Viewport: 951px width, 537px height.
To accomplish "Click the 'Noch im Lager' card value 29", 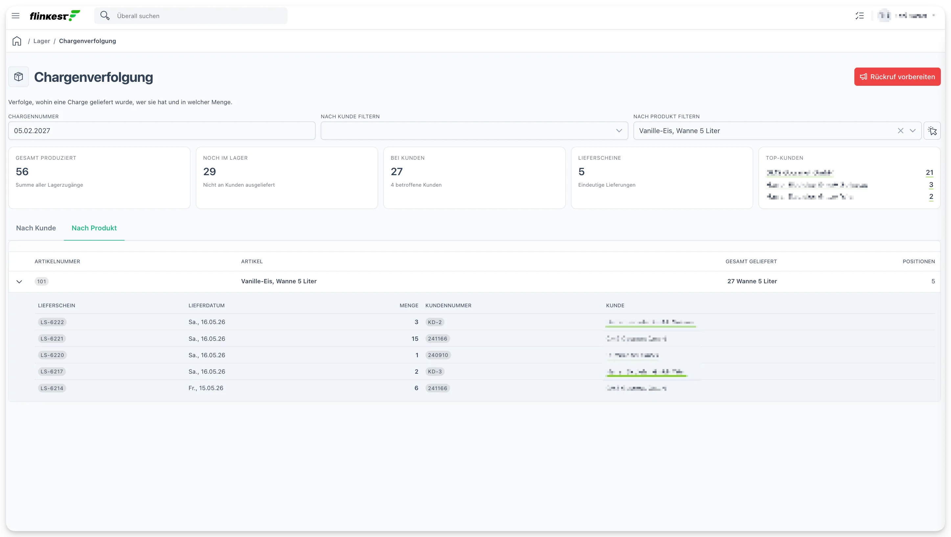I will pos(209,172).
